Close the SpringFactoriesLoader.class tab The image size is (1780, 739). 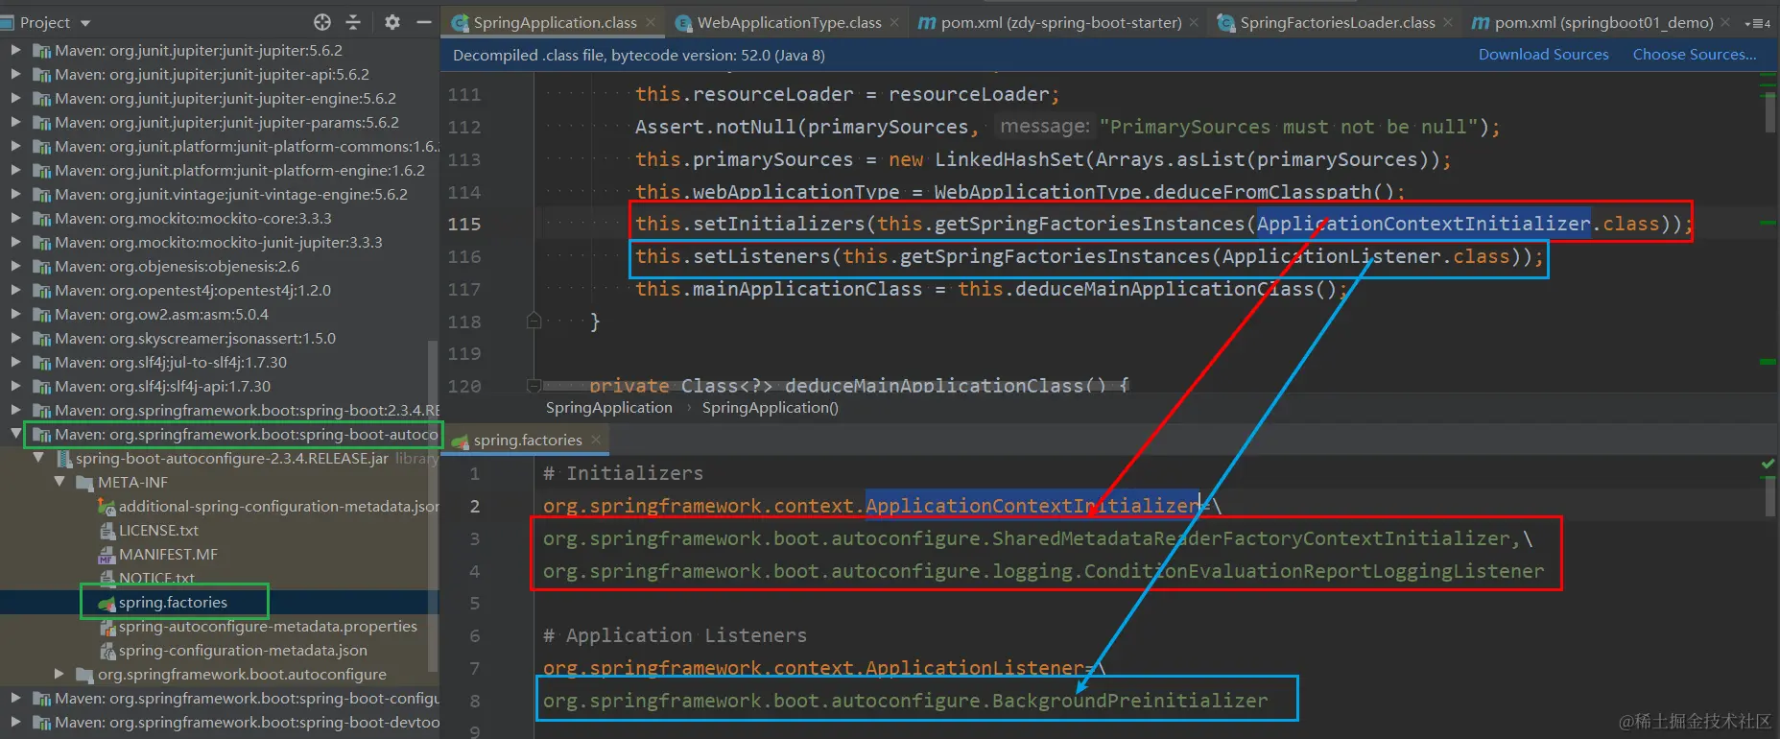(1448, 22)
